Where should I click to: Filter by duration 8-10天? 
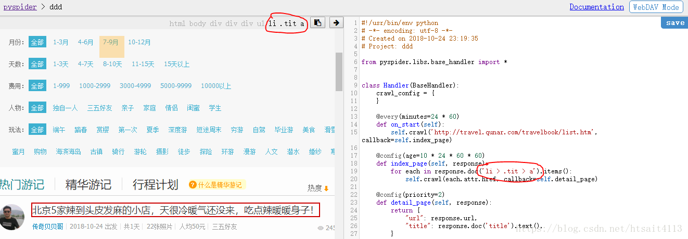click(x=112, y=64)
